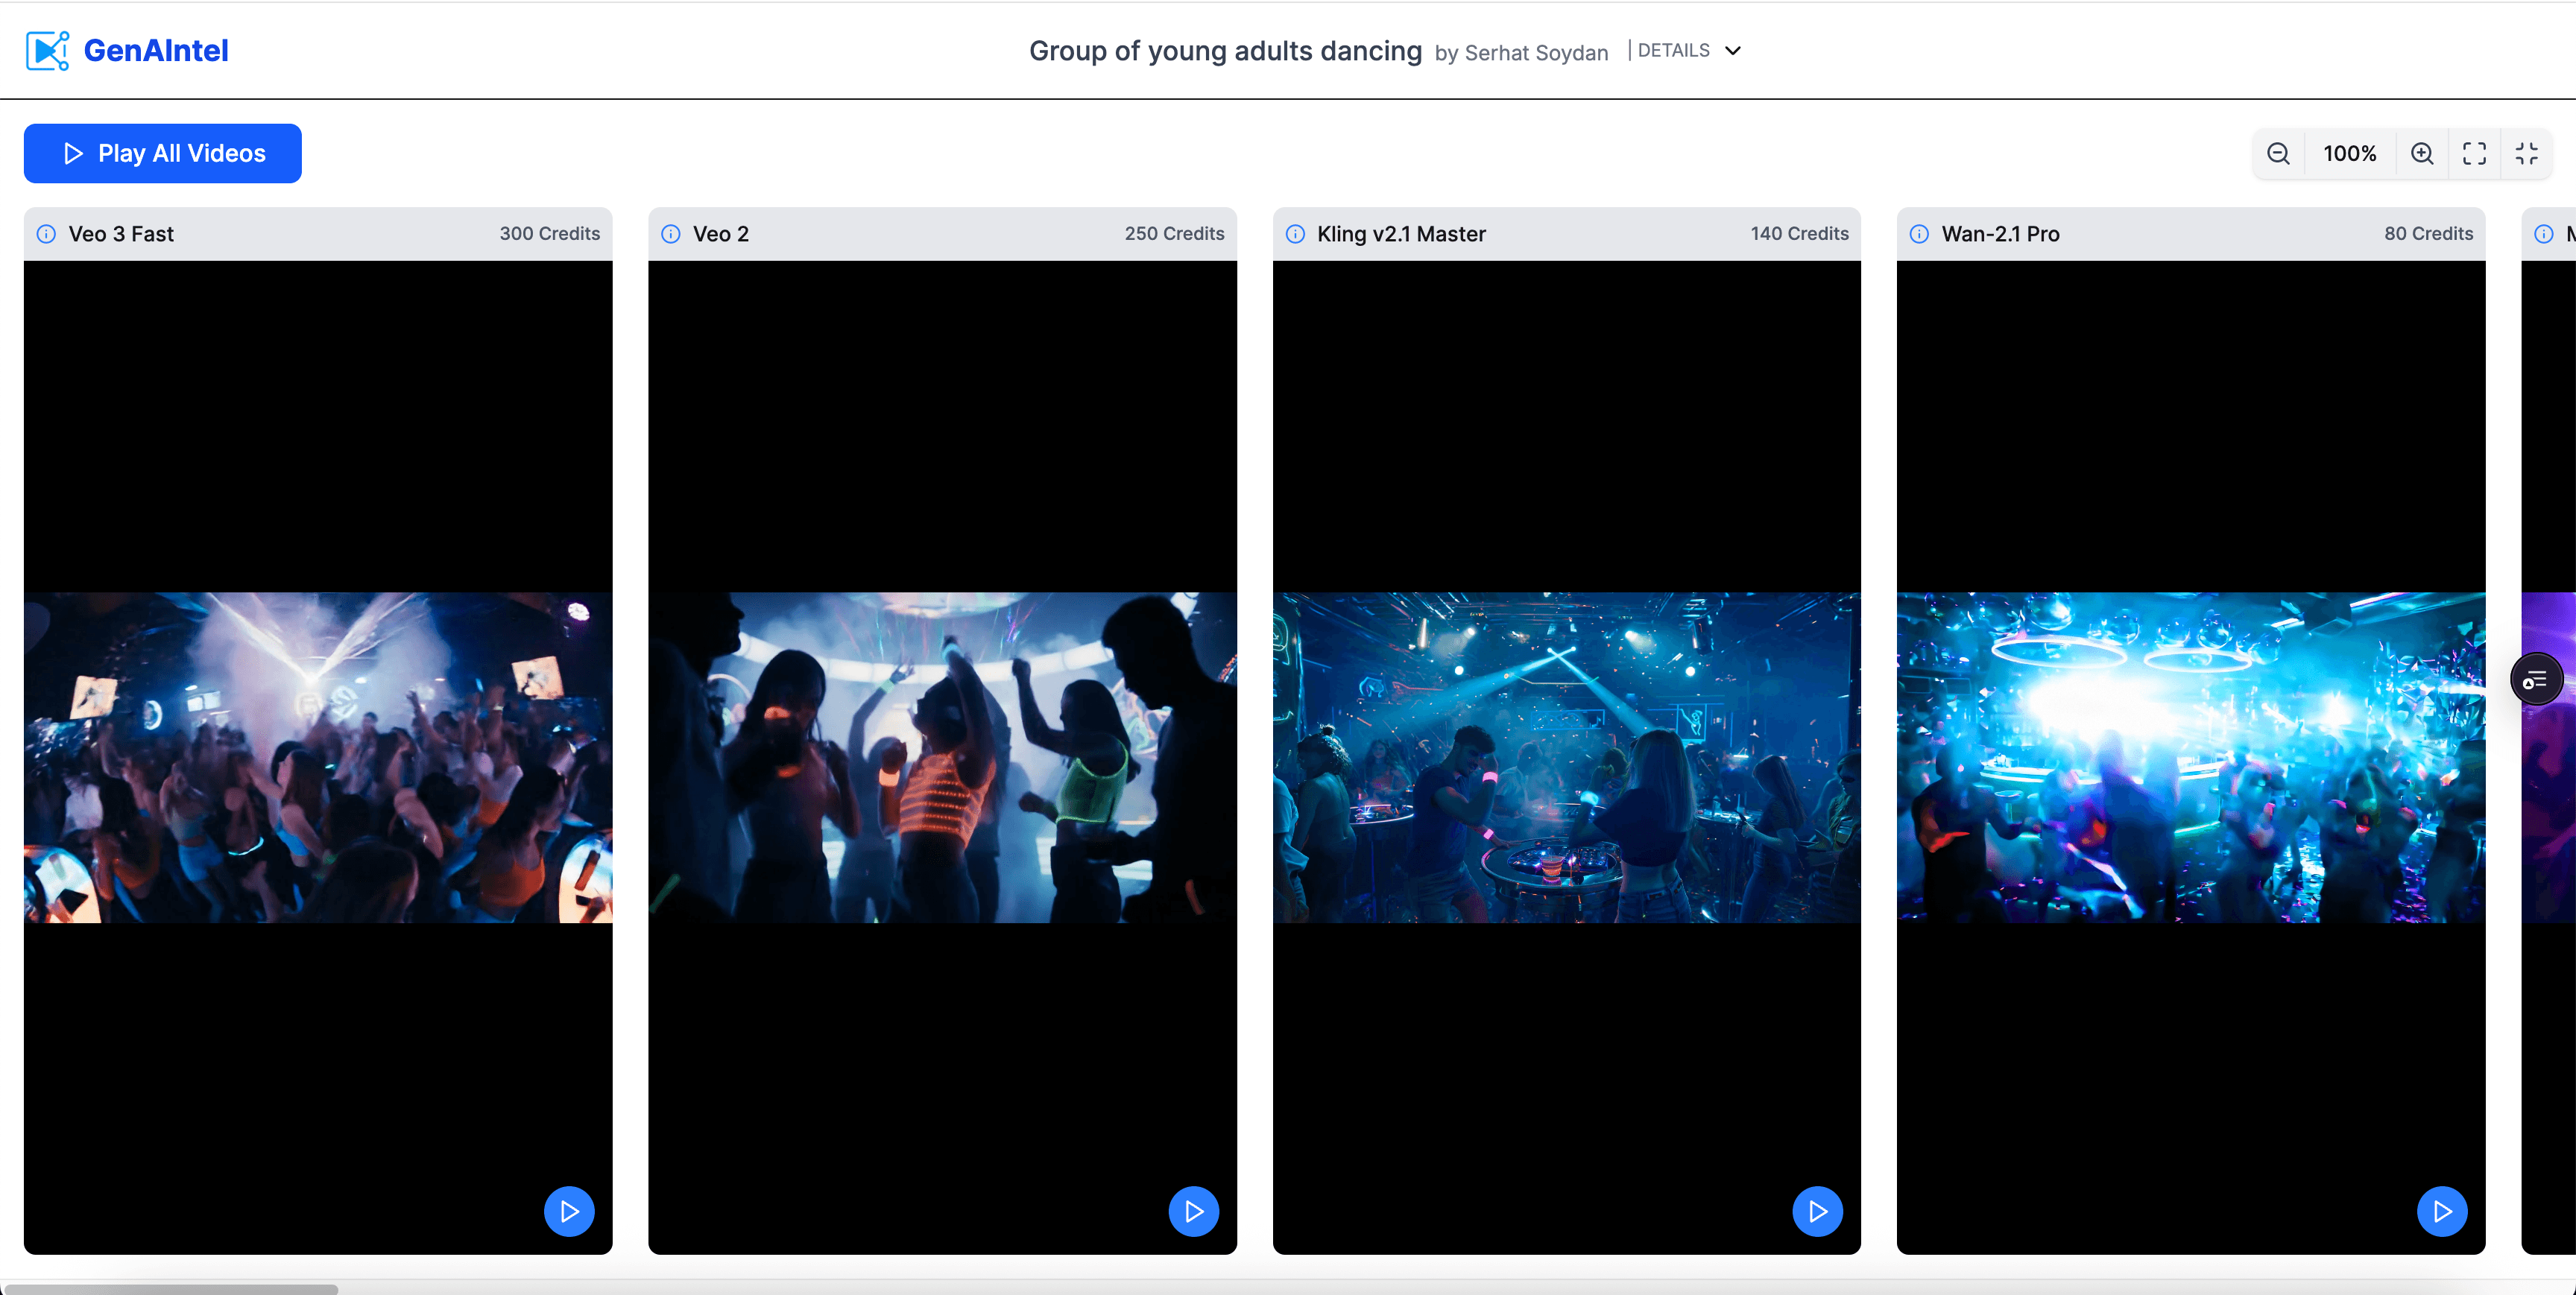Show info for the Kling v2.1 Master model
The width and height of the screenshot is (2576, 1295).
tap(1294, 233)
